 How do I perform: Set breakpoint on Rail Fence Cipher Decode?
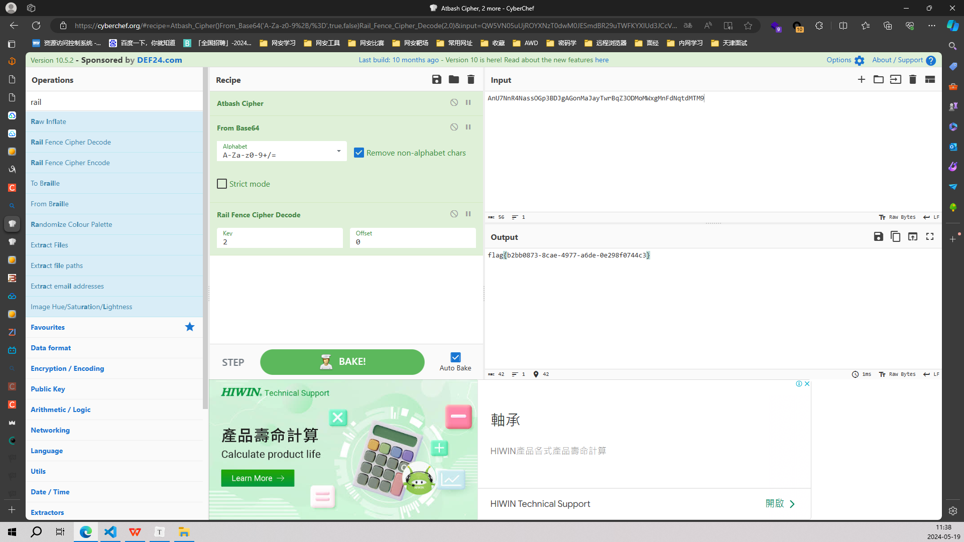468,214
